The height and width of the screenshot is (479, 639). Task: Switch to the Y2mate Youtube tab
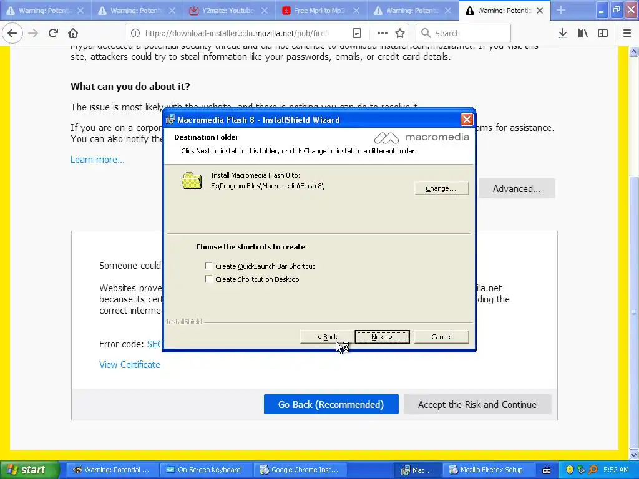(229, 11)
